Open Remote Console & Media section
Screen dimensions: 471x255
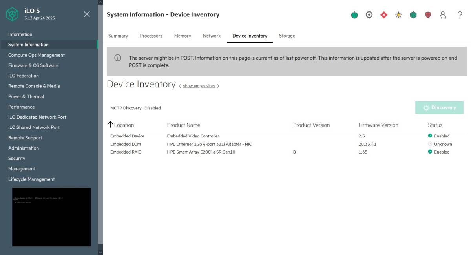[x=34, y=86]
